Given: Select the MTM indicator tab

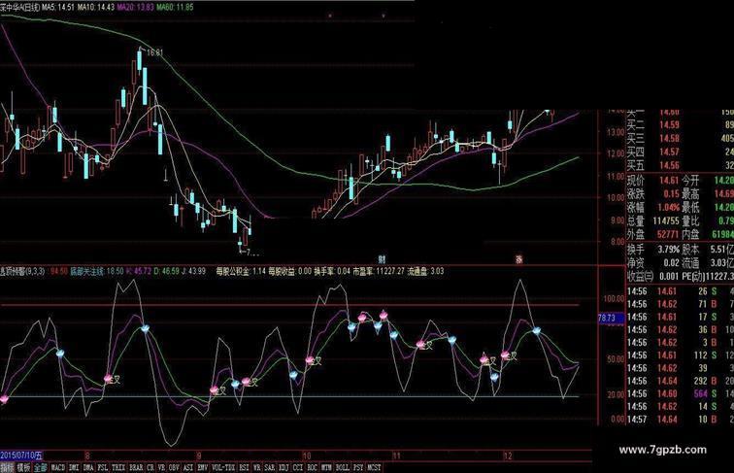Looking at the screenshot, I should pyautogui.click(x=327, y=467).
